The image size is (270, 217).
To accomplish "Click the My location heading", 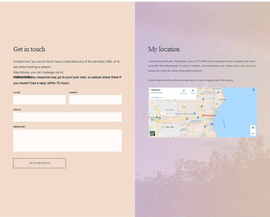I will [x=164, y=49].
